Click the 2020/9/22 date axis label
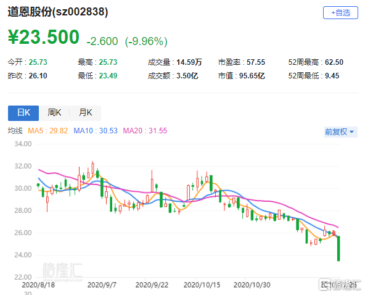This screenshot has width=365, height=295. pyautogui.click(x=152, y=285)
